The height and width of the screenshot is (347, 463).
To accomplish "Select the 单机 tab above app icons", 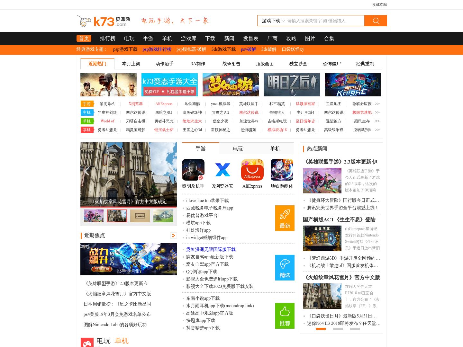I will tap(275, 149).
